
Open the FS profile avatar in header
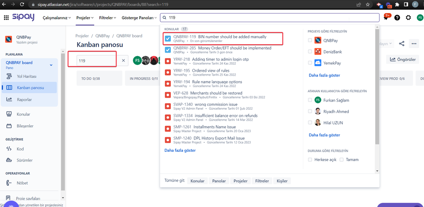click(x=420, y=18)
